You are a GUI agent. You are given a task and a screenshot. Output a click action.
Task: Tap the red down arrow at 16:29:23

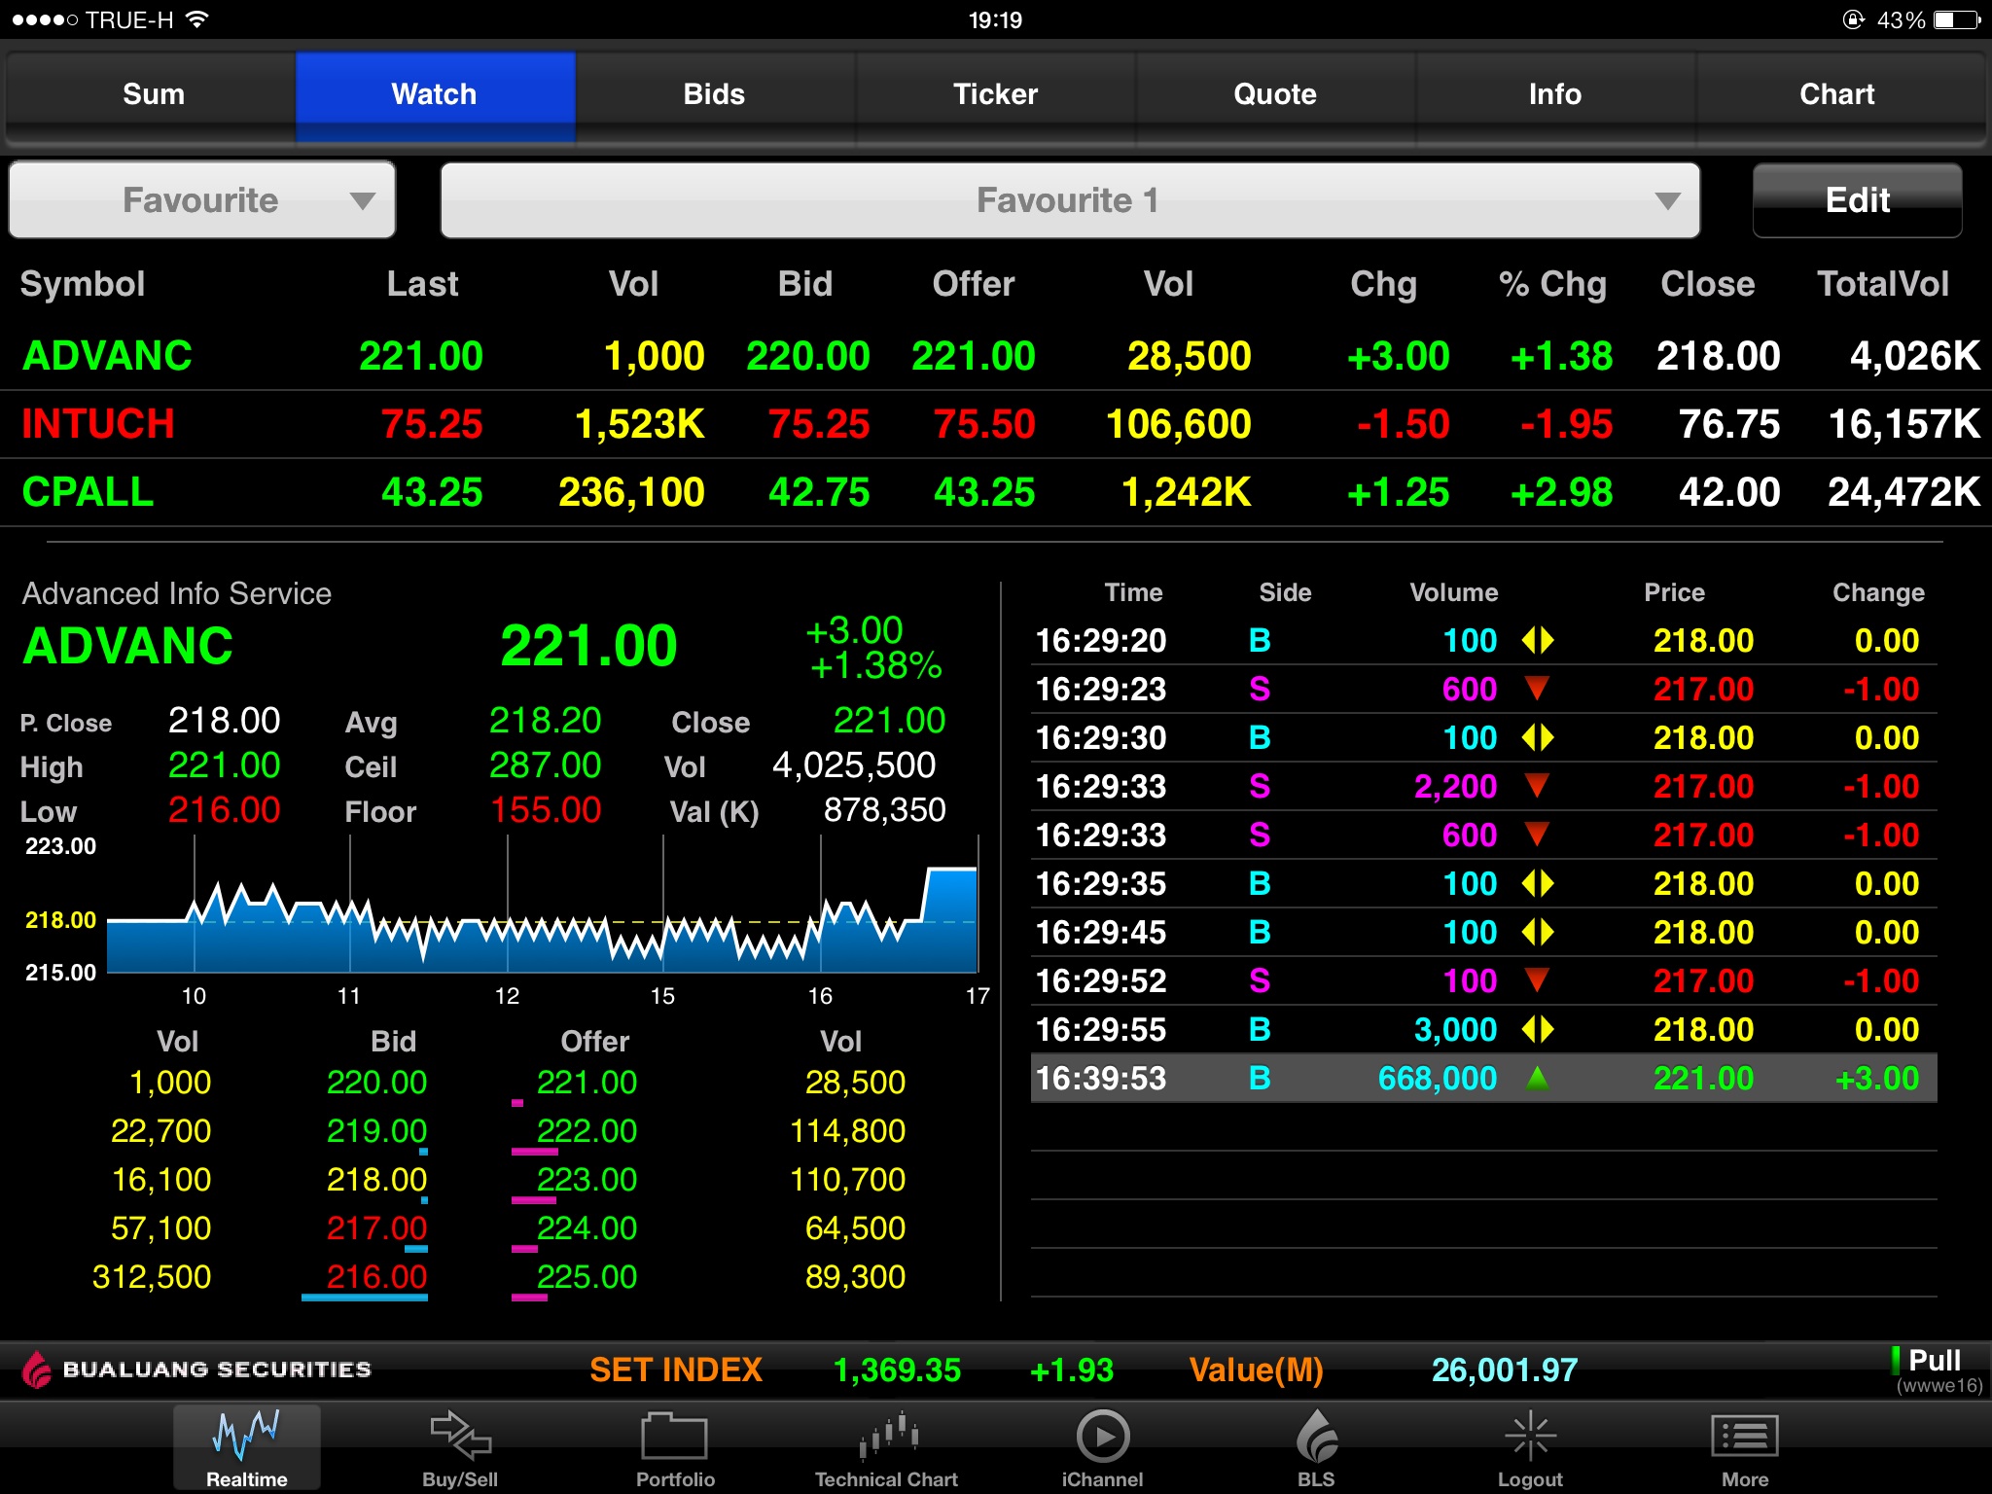coord(1537,689)
